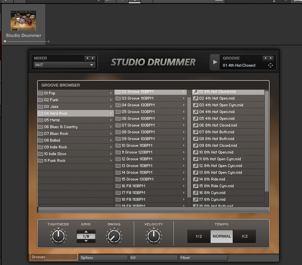Open folder icon of 04 Groove 130BPM
The image size is (302, 265).
point(118,105)
